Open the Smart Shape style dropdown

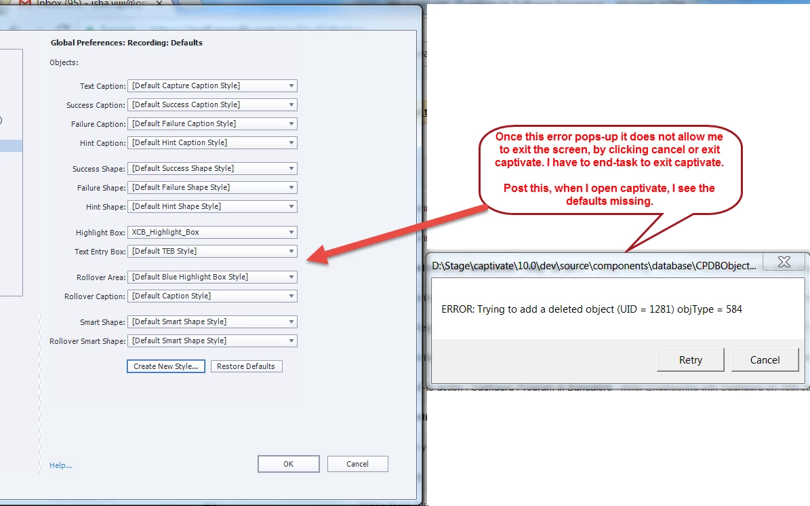coord(212,322)
